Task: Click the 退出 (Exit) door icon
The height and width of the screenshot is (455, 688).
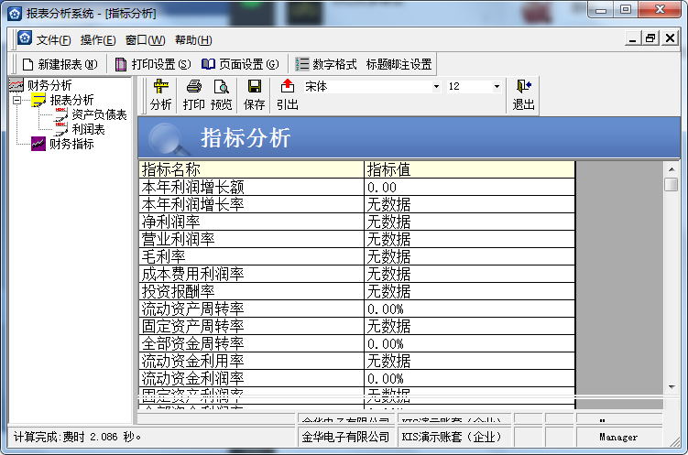Action: tap(523, 87)
